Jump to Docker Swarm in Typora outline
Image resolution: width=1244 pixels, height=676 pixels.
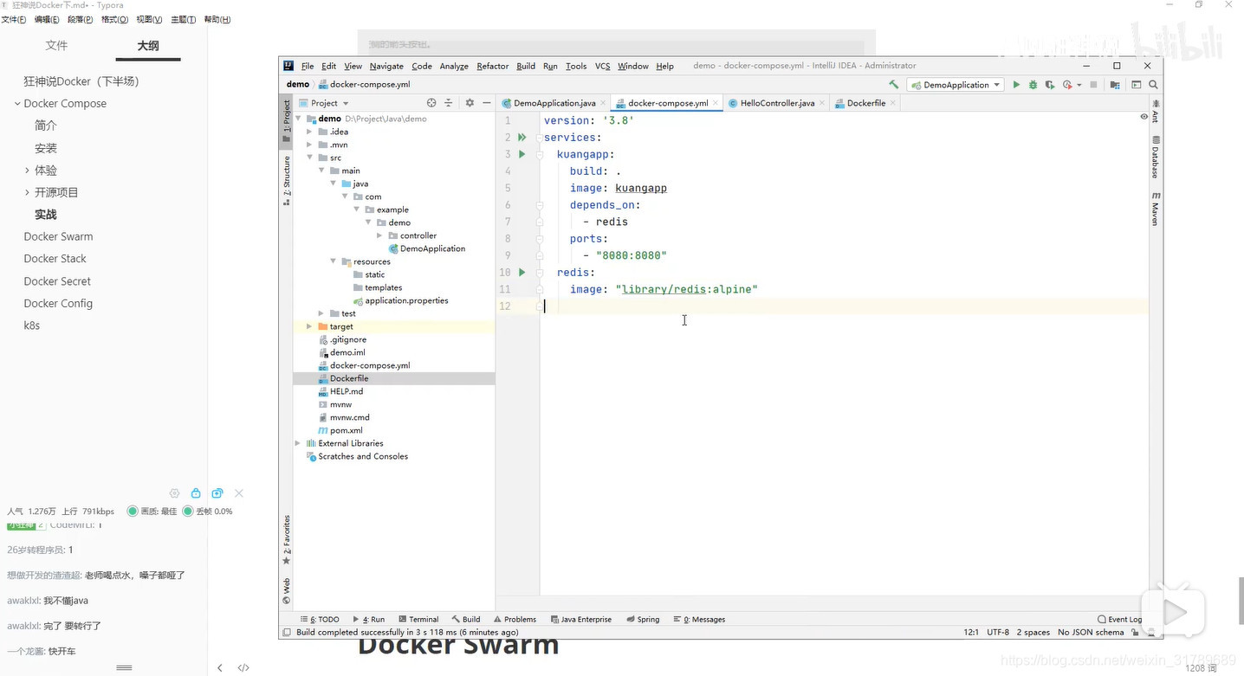tap(58, 236)
